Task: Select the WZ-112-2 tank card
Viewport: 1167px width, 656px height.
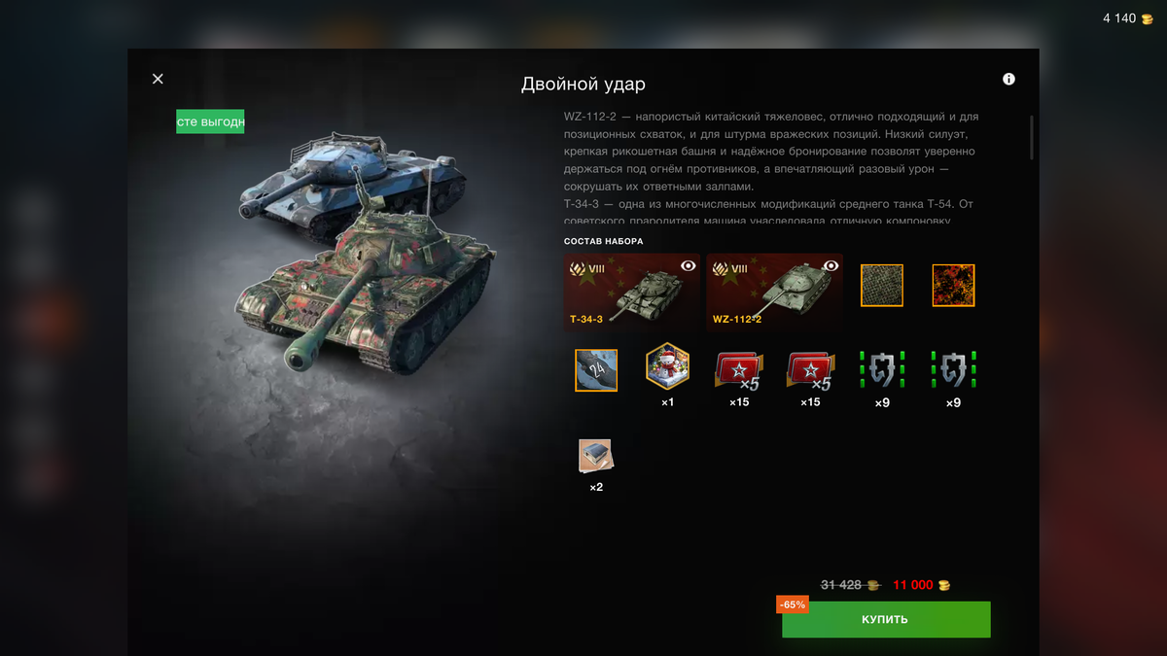Action: (775, 293)
